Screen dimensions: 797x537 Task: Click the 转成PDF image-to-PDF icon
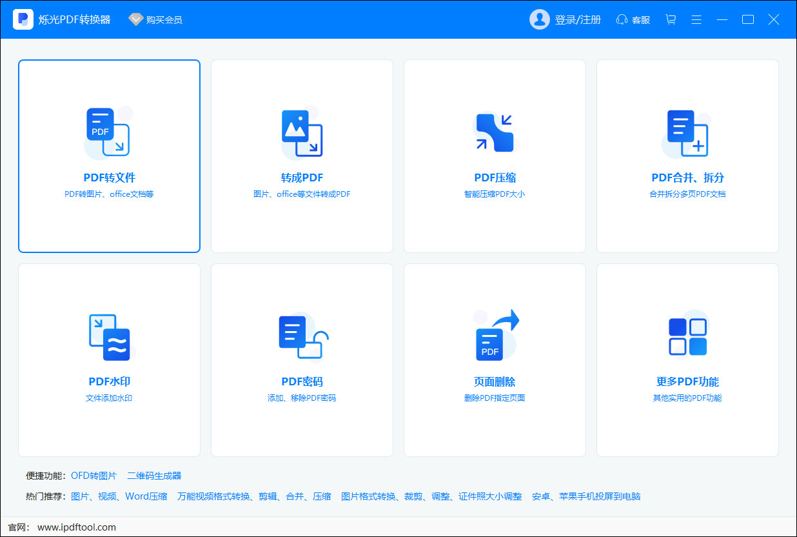point(302,133)
